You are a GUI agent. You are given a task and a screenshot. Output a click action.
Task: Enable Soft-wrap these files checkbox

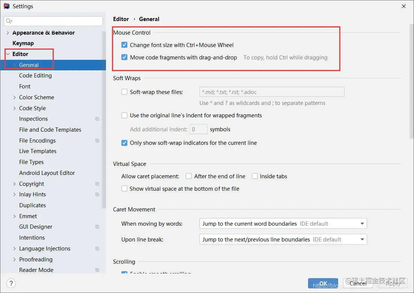point(124,92)
